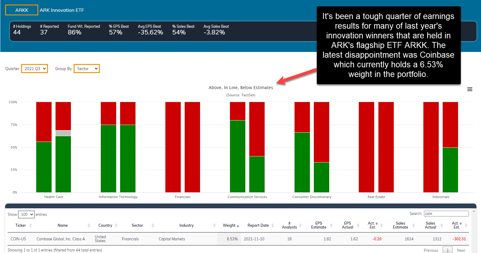Viewport: 481px width, 253px height.
Task: Click the Real Estate axis label
Action: click(x=376, y=197)
